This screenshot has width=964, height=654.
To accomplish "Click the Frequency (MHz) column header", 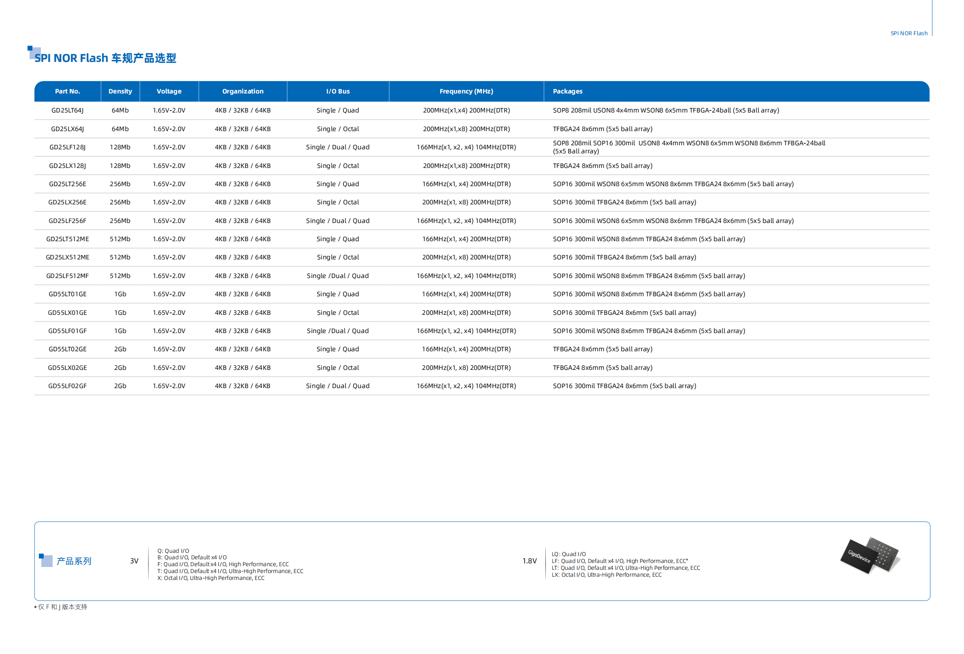I will click(x=466, y=91).
